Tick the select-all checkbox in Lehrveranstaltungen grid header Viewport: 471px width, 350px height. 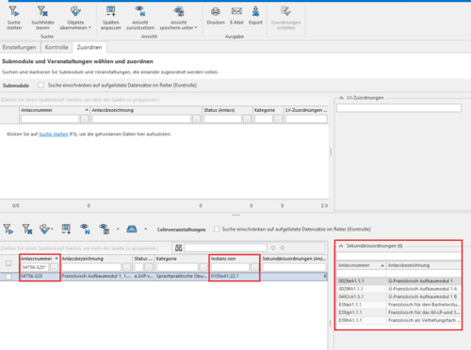click(x=8, y=263)
